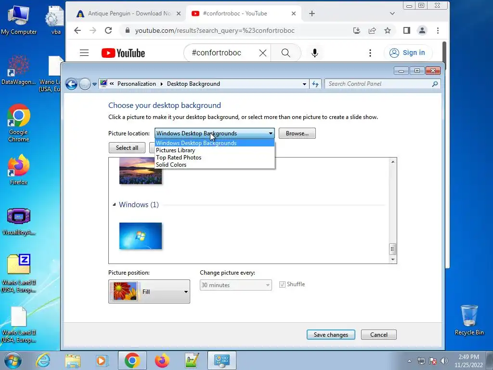Viewport: 493px width, 370px height.
Task: Click Personalization in the breadcrumb
Action: 136,84
